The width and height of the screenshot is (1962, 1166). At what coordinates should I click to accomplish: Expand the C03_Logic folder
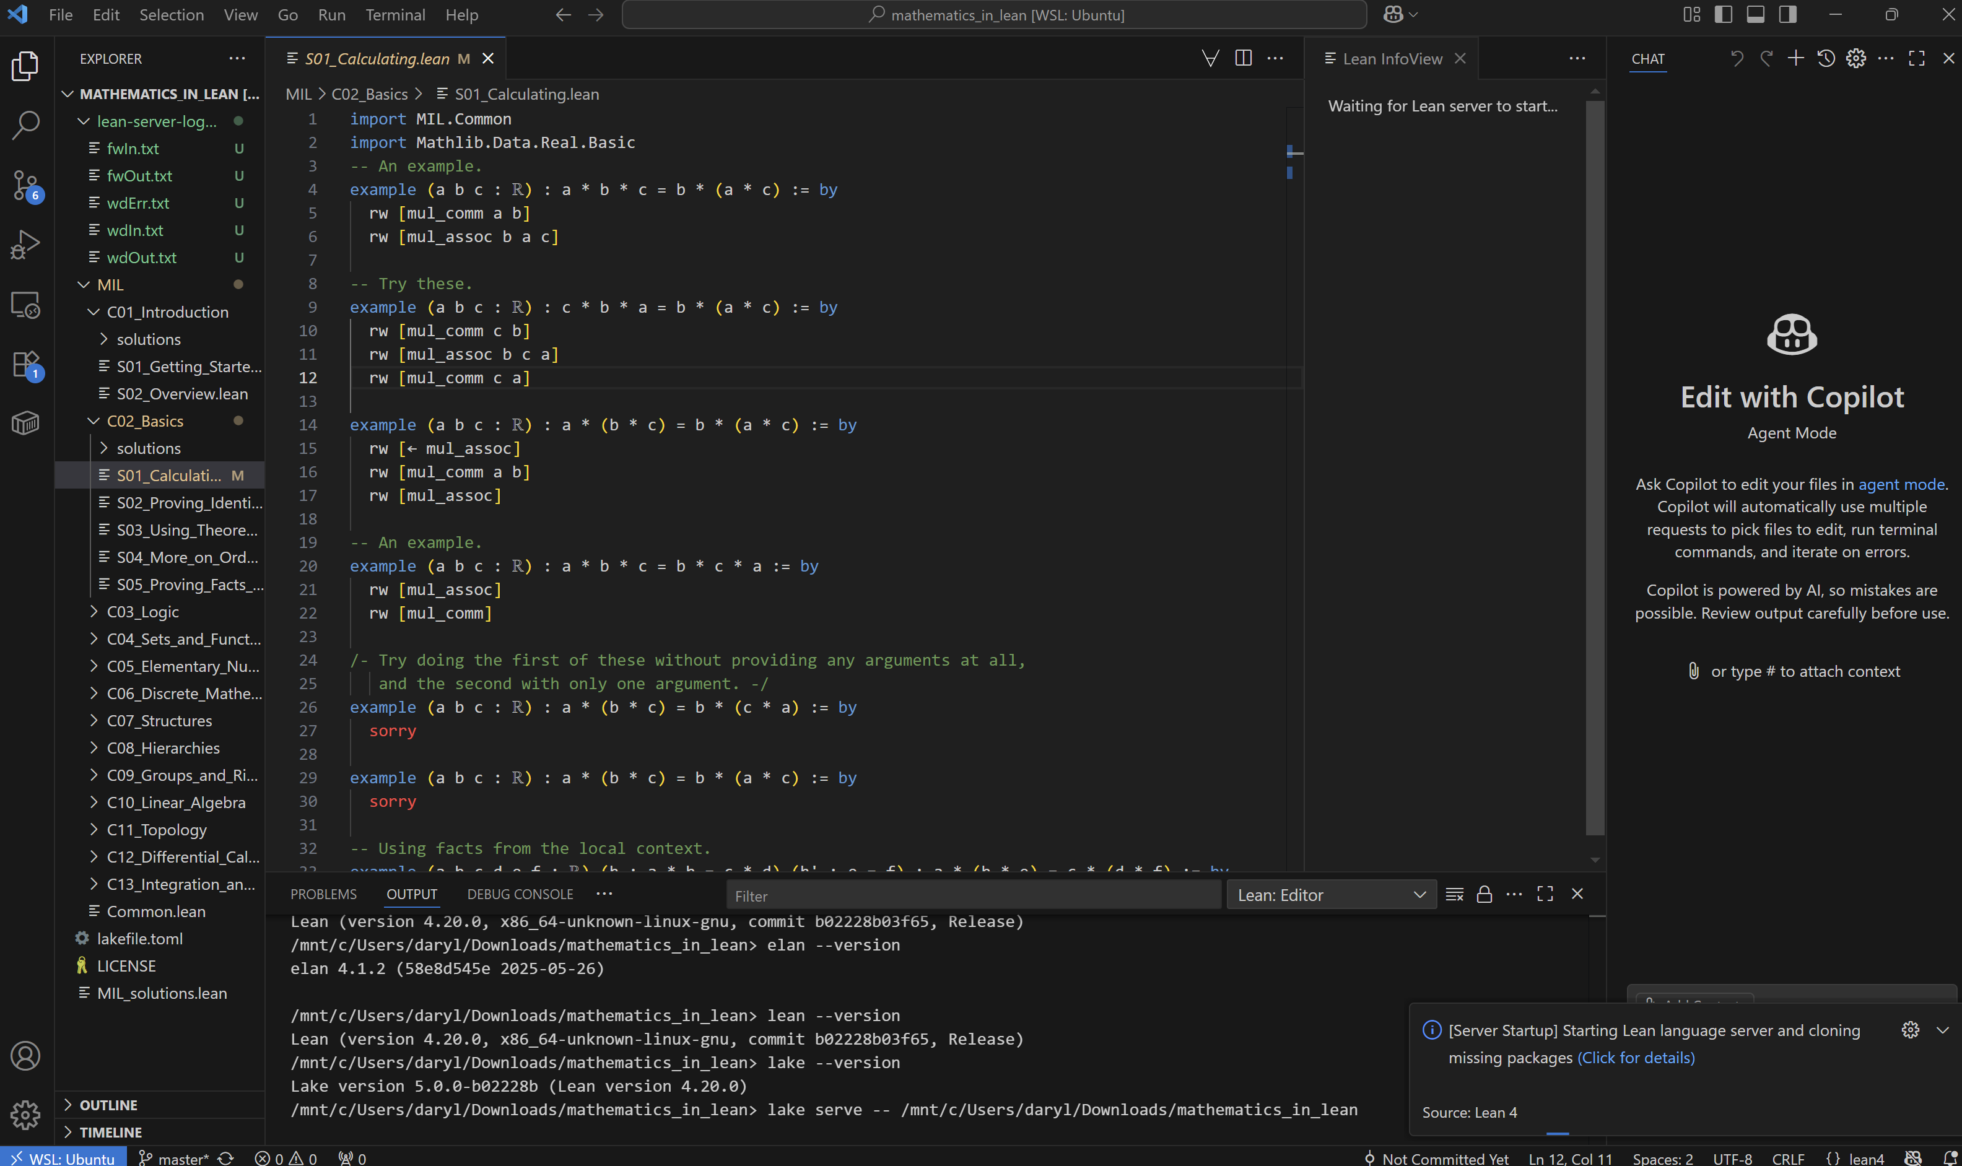tap(142, 611)
